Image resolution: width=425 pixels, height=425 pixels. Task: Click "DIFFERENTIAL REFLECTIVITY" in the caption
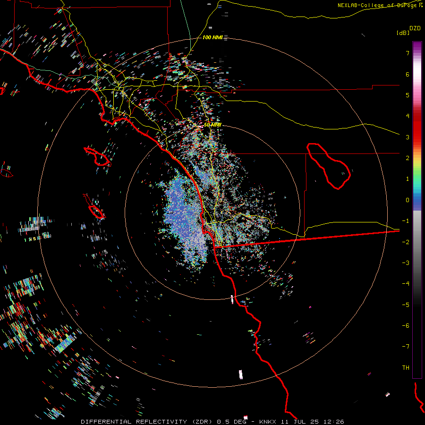134,422
